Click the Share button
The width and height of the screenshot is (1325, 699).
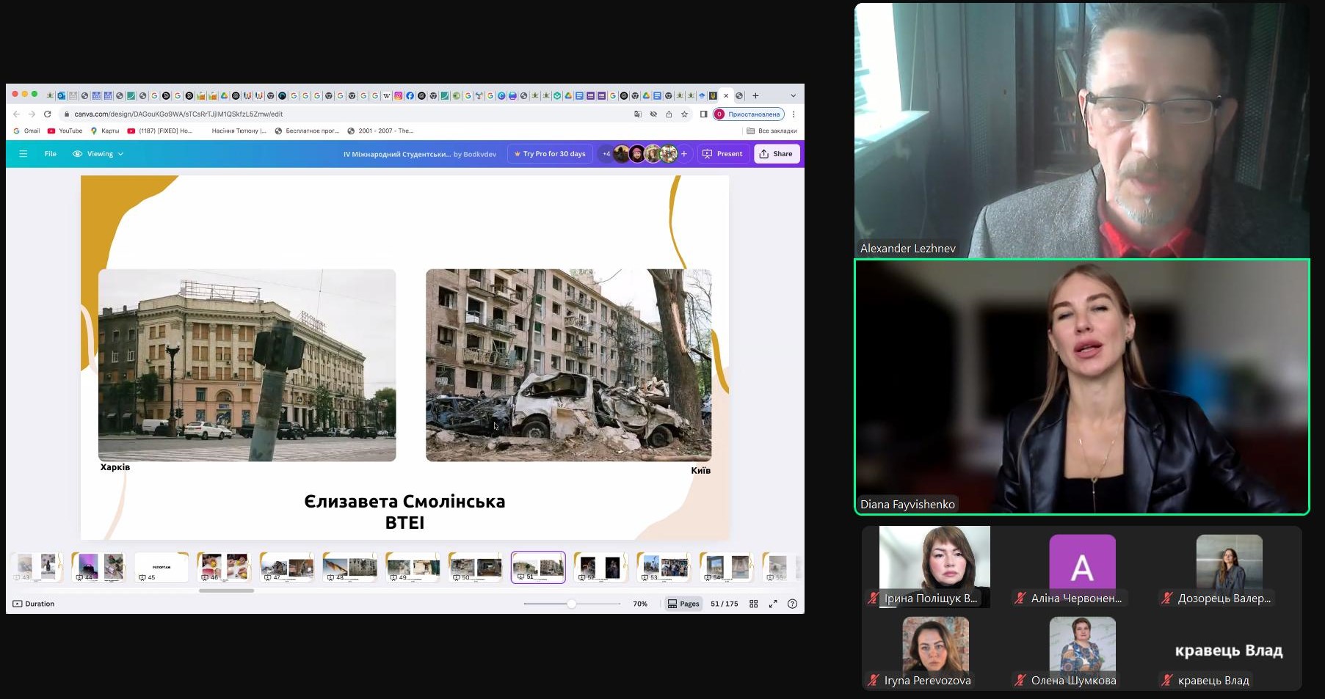[776, 154]
